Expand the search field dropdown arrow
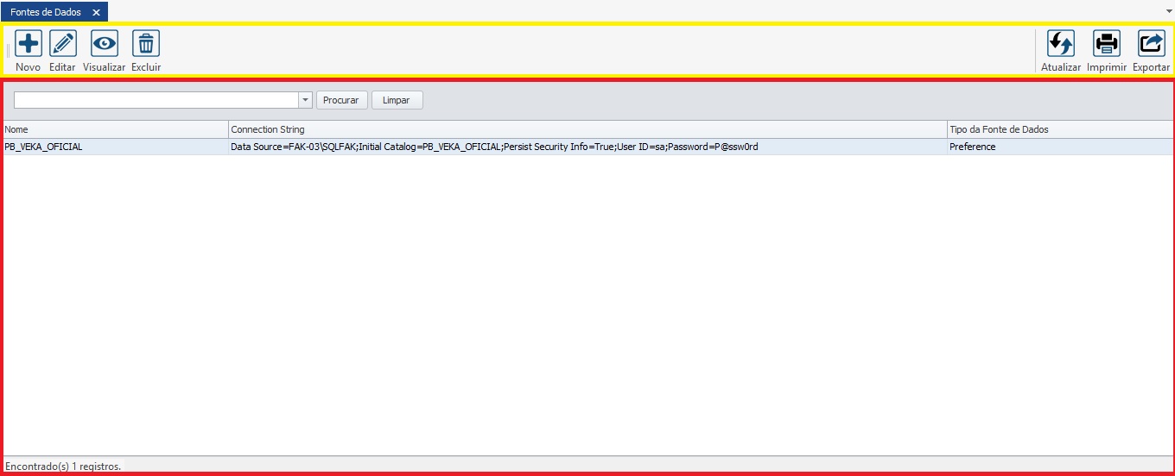The width and height of the screenshot is (1175, 476). click(305, 100)
